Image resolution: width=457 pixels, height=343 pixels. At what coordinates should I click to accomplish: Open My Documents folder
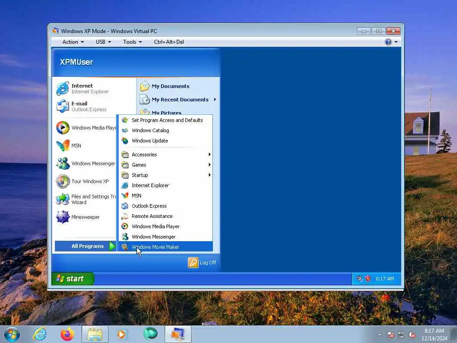coord(165,86)
